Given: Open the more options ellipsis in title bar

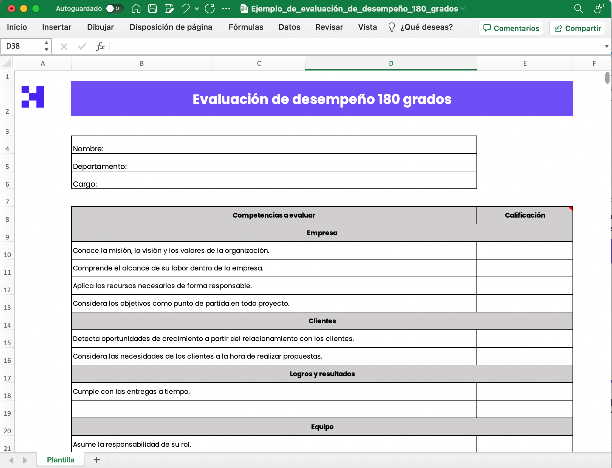Looking at the screenshot, I should 226,9.
